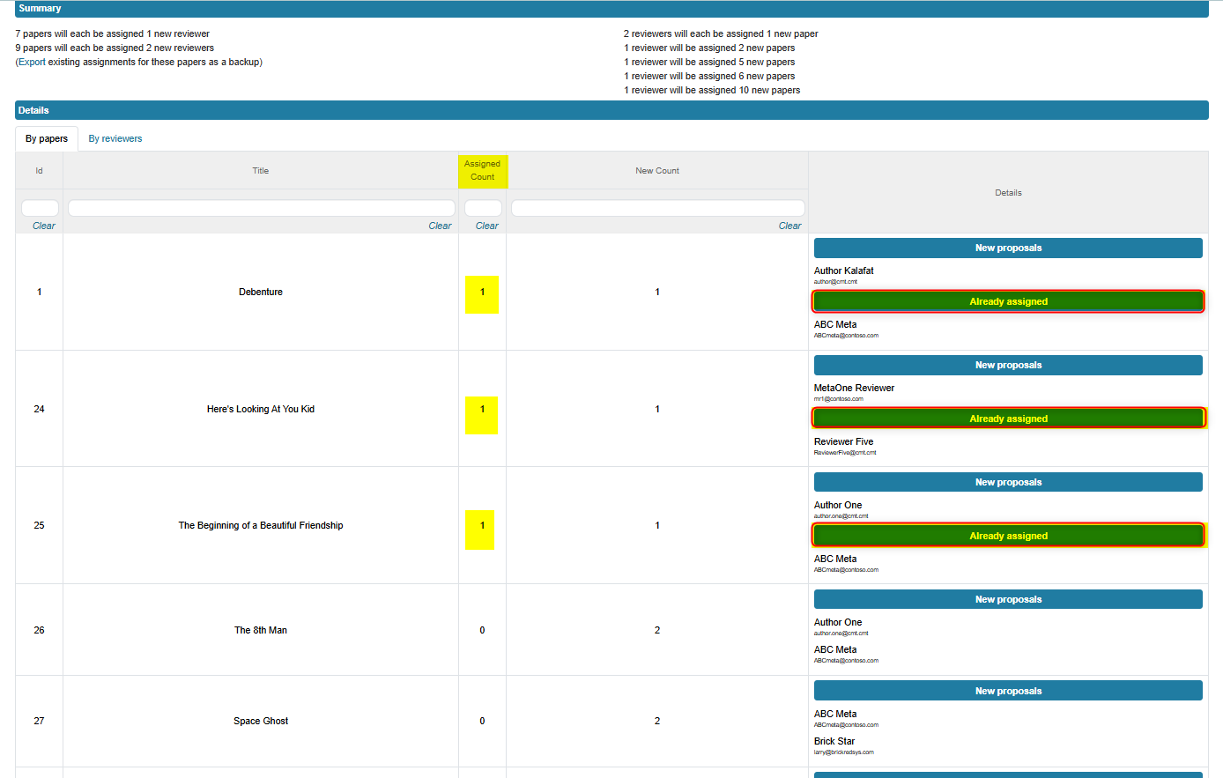Viewport: 1223px width, 778px height.
Task: Click the highlighted Assigned Count column header
Action: coord(483,170)
